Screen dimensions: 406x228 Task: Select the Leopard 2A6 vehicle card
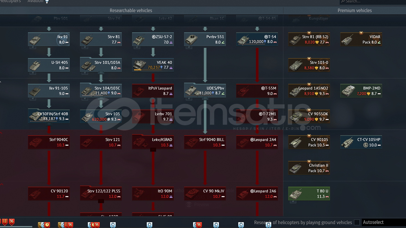[257, 194]
